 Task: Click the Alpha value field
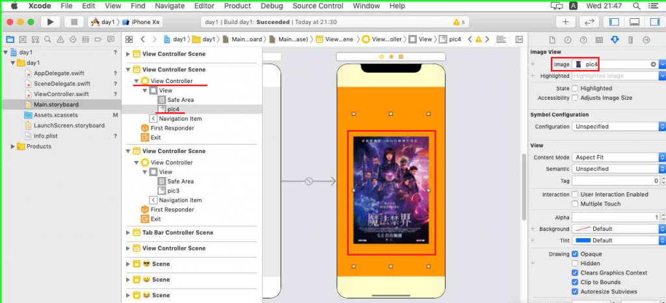616,217
